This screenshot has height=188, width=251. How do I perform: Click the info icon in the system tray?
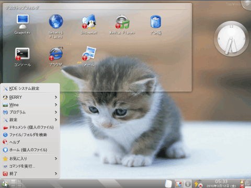(188, 184)
